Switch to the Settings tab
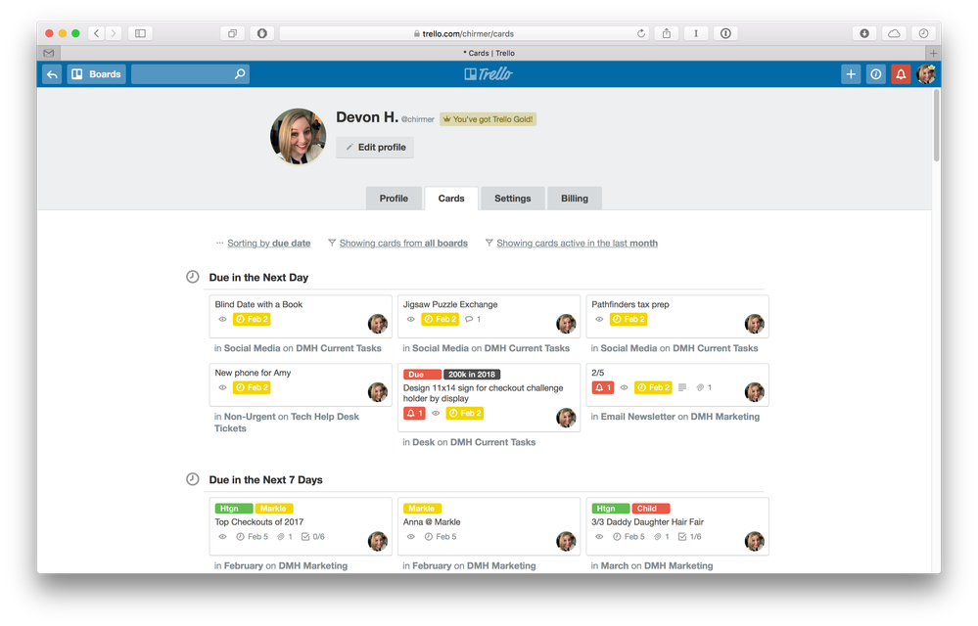The width and height of the screenshot is (978, 626). (512, 199)
